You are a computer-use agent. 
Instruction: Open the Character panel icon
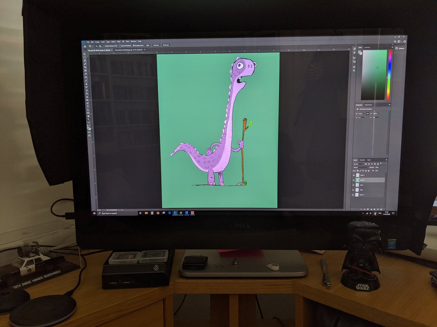[354, 67]
